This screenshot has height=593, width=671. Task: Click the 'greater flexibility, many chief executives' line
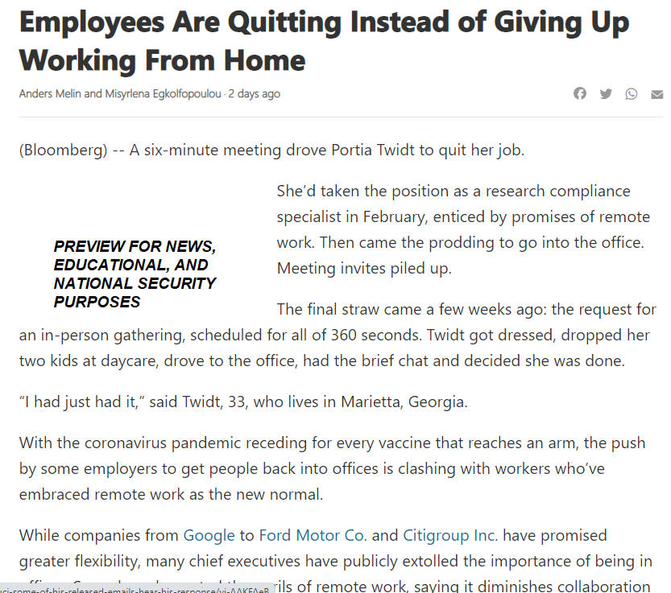coord(335,560)
